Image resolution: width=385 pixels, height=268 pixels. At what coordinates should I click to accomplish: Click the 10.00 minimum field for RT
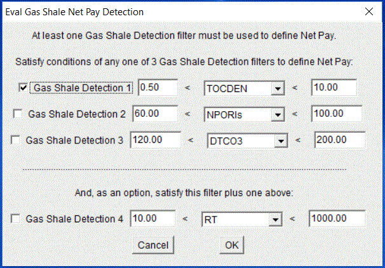[152, 219]
